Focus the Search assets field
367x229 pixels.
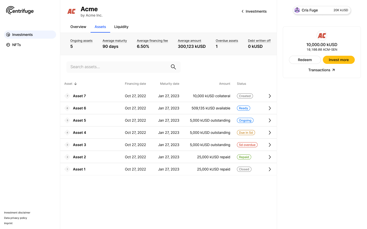tap(117, 67)
